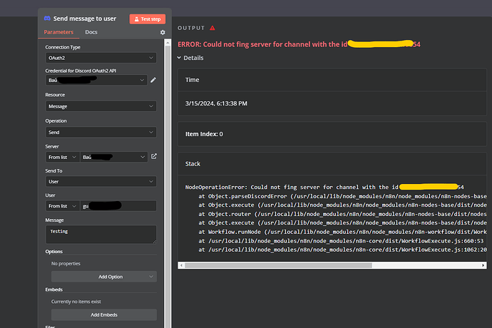The width and height of the screenshot is (492, 328).
Task: Select the Parameters tab
Action: (58, 33)
